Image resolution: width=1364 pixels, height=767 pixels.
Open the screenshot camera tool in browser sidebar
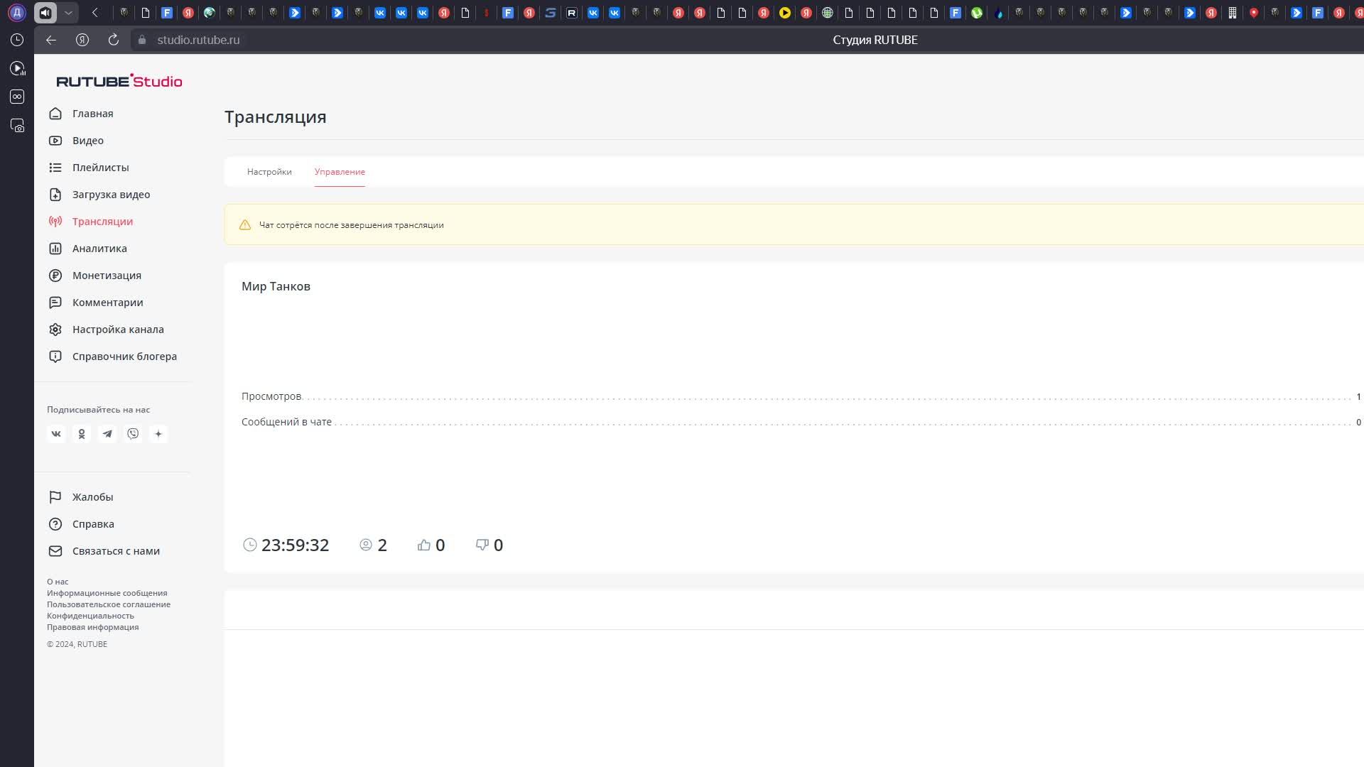(17, 125)
